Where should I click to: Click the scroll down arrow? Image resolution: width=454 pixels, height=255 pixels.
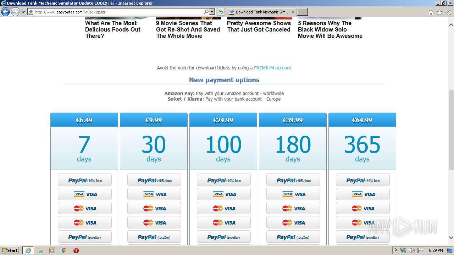click(x=451, y=238)
